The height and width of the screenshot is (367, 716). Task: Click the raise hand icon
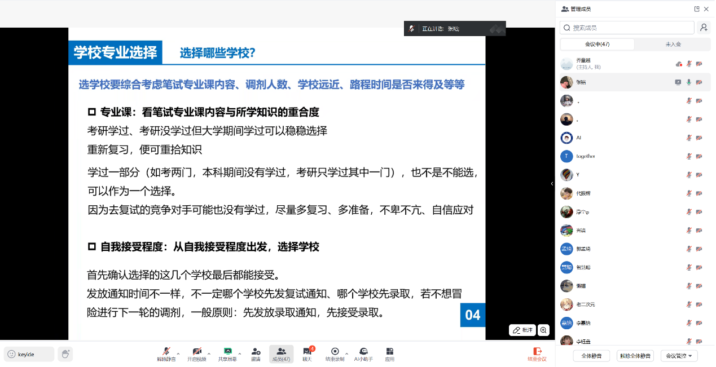65,354
